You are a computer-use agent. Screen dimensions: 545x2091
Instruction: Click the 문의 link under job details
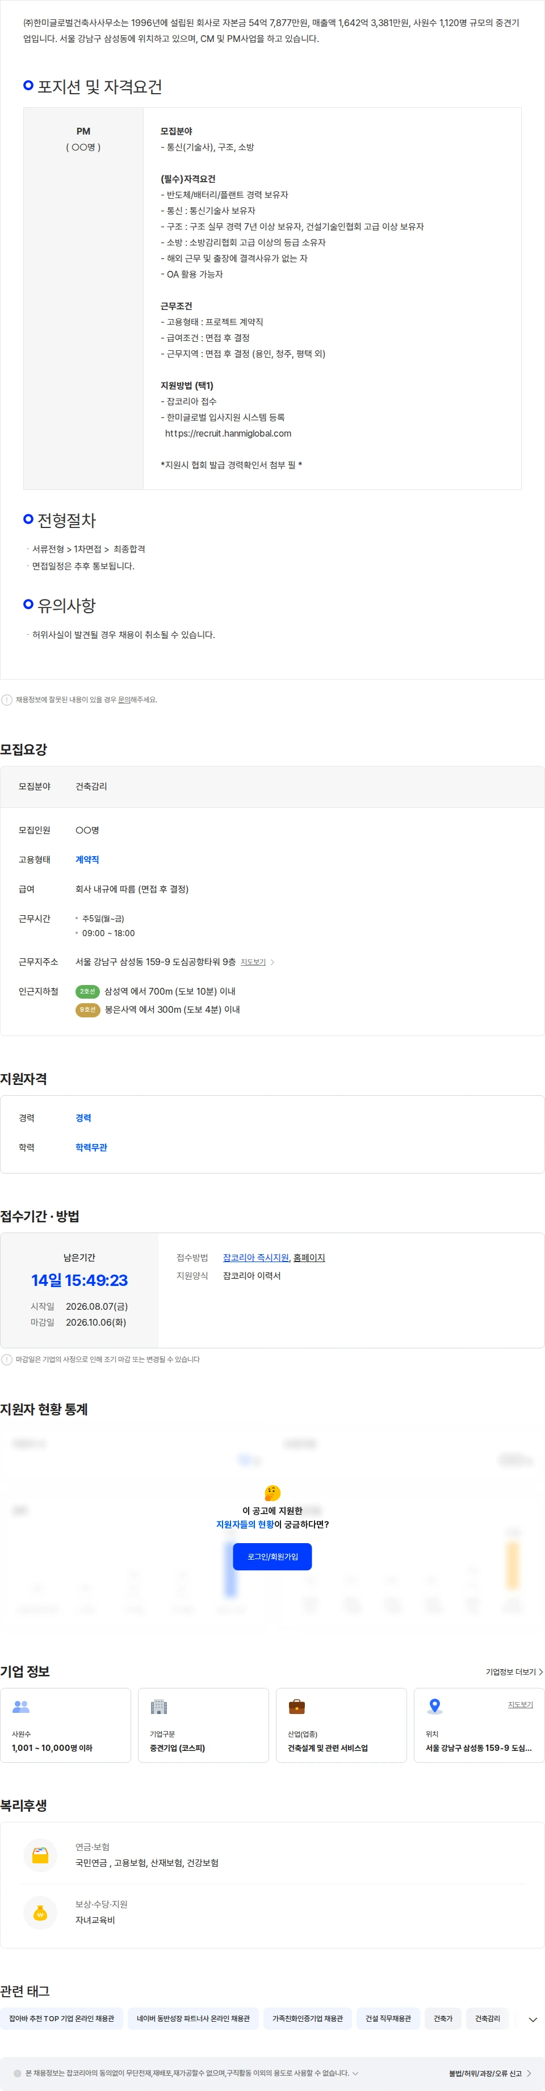pyautogui.click(x=124, y=699)
